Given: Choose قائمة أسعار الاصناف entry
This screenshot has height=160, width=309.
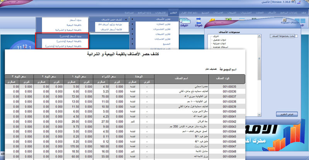Looking at the screenshot, I should coord(109,30).
